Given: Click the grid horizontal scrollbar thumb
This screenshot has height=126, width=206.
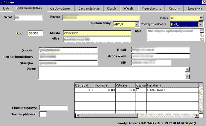Looking at the screenshot, I should (x=109, y=116).
